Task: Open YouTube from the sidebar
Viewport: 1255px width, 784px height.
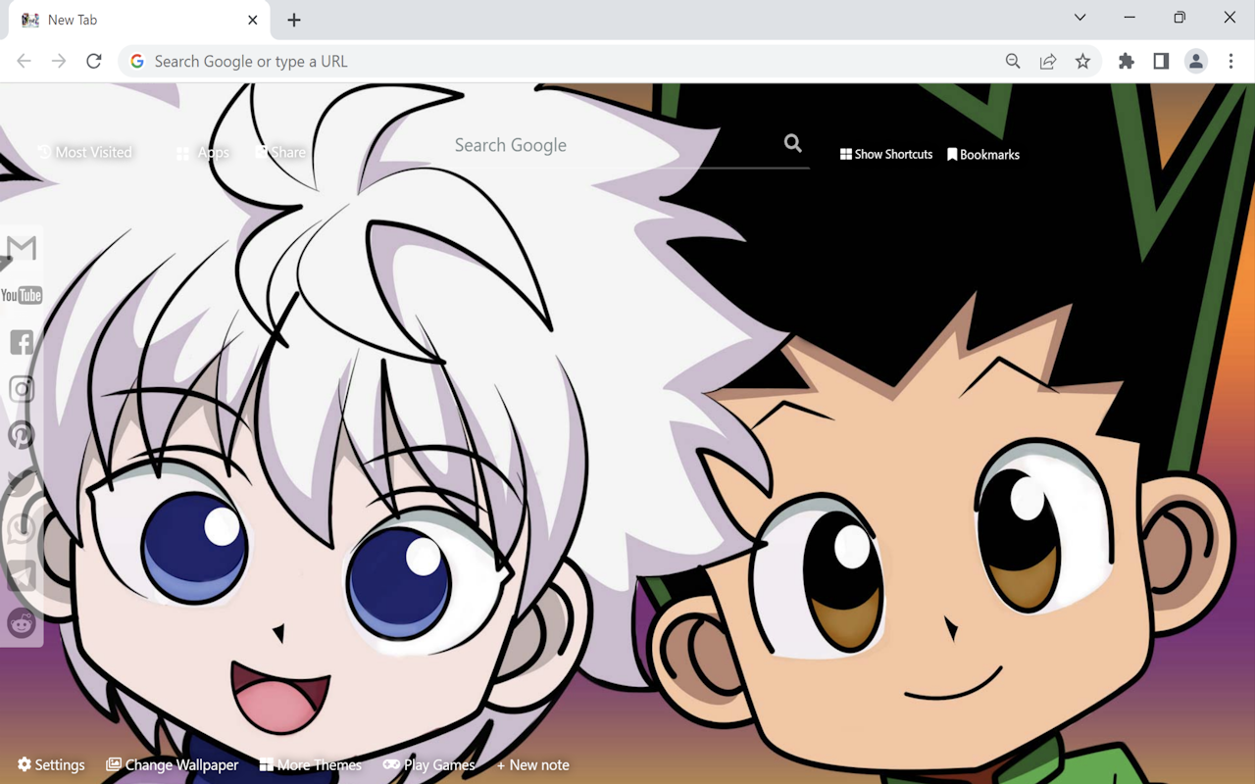Action: (x=20, y=294)
